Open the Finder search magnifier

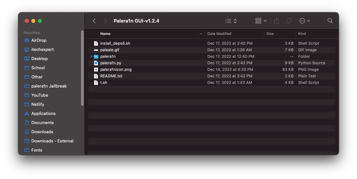click(330, 21)
